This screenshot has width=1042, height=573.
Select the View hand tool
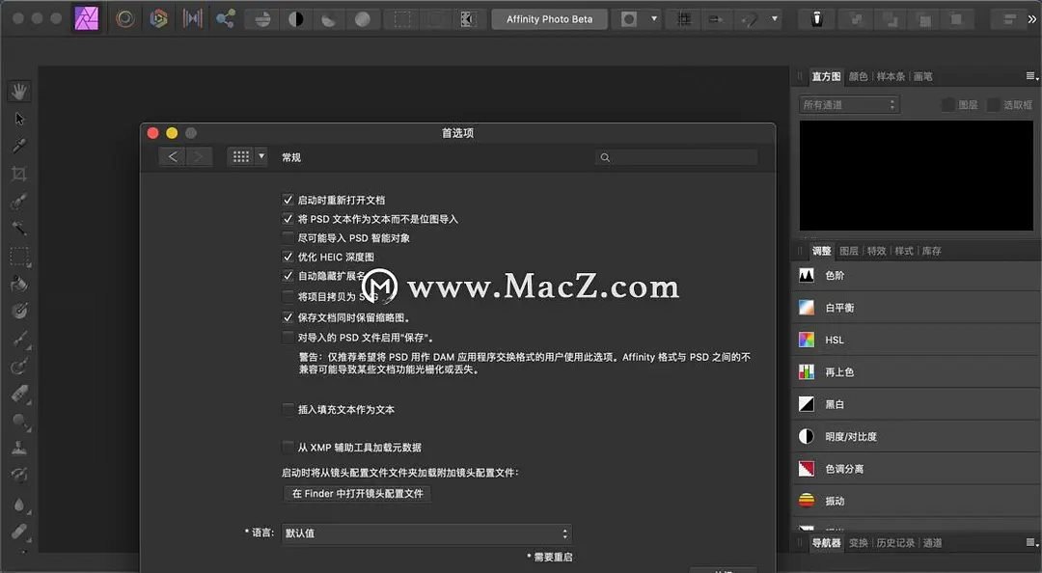click(x=19, y=91)
